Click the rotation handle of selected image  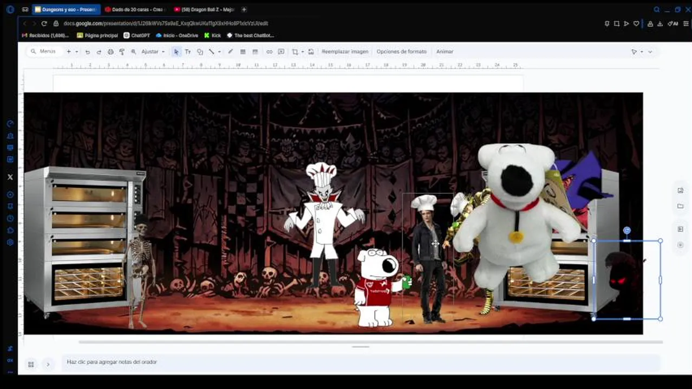(x=627, y=231)
